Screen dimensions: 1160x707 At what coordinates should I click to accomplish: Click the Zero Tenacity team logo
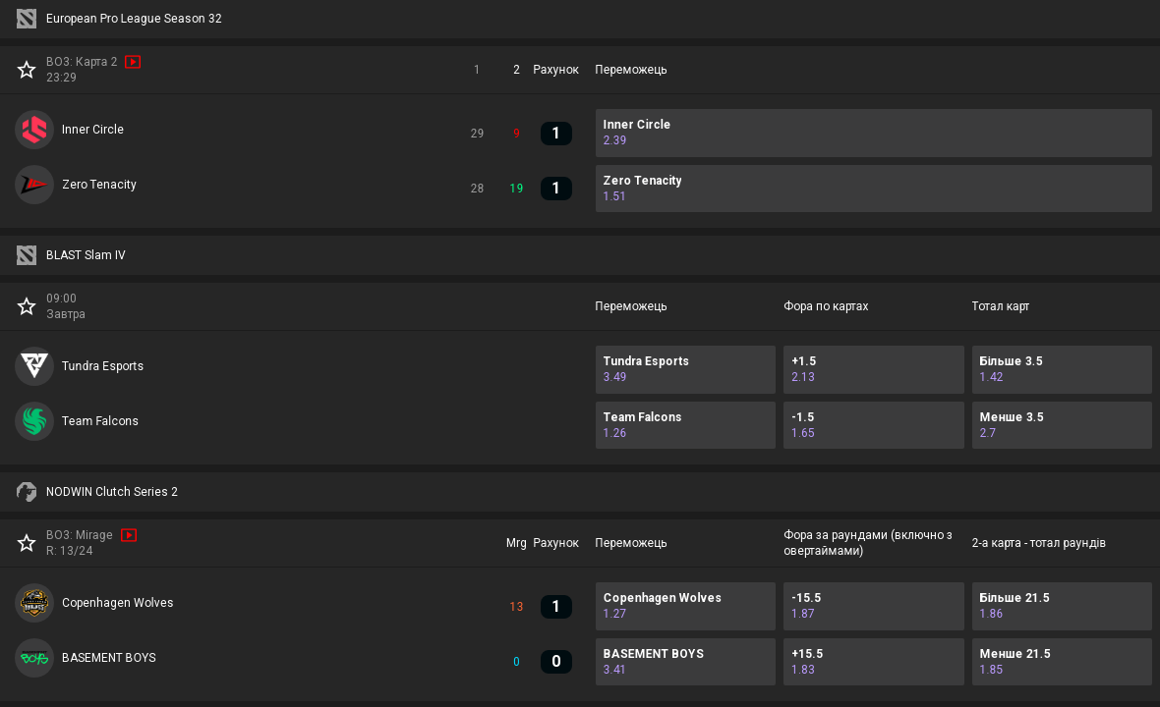[34, 185]
